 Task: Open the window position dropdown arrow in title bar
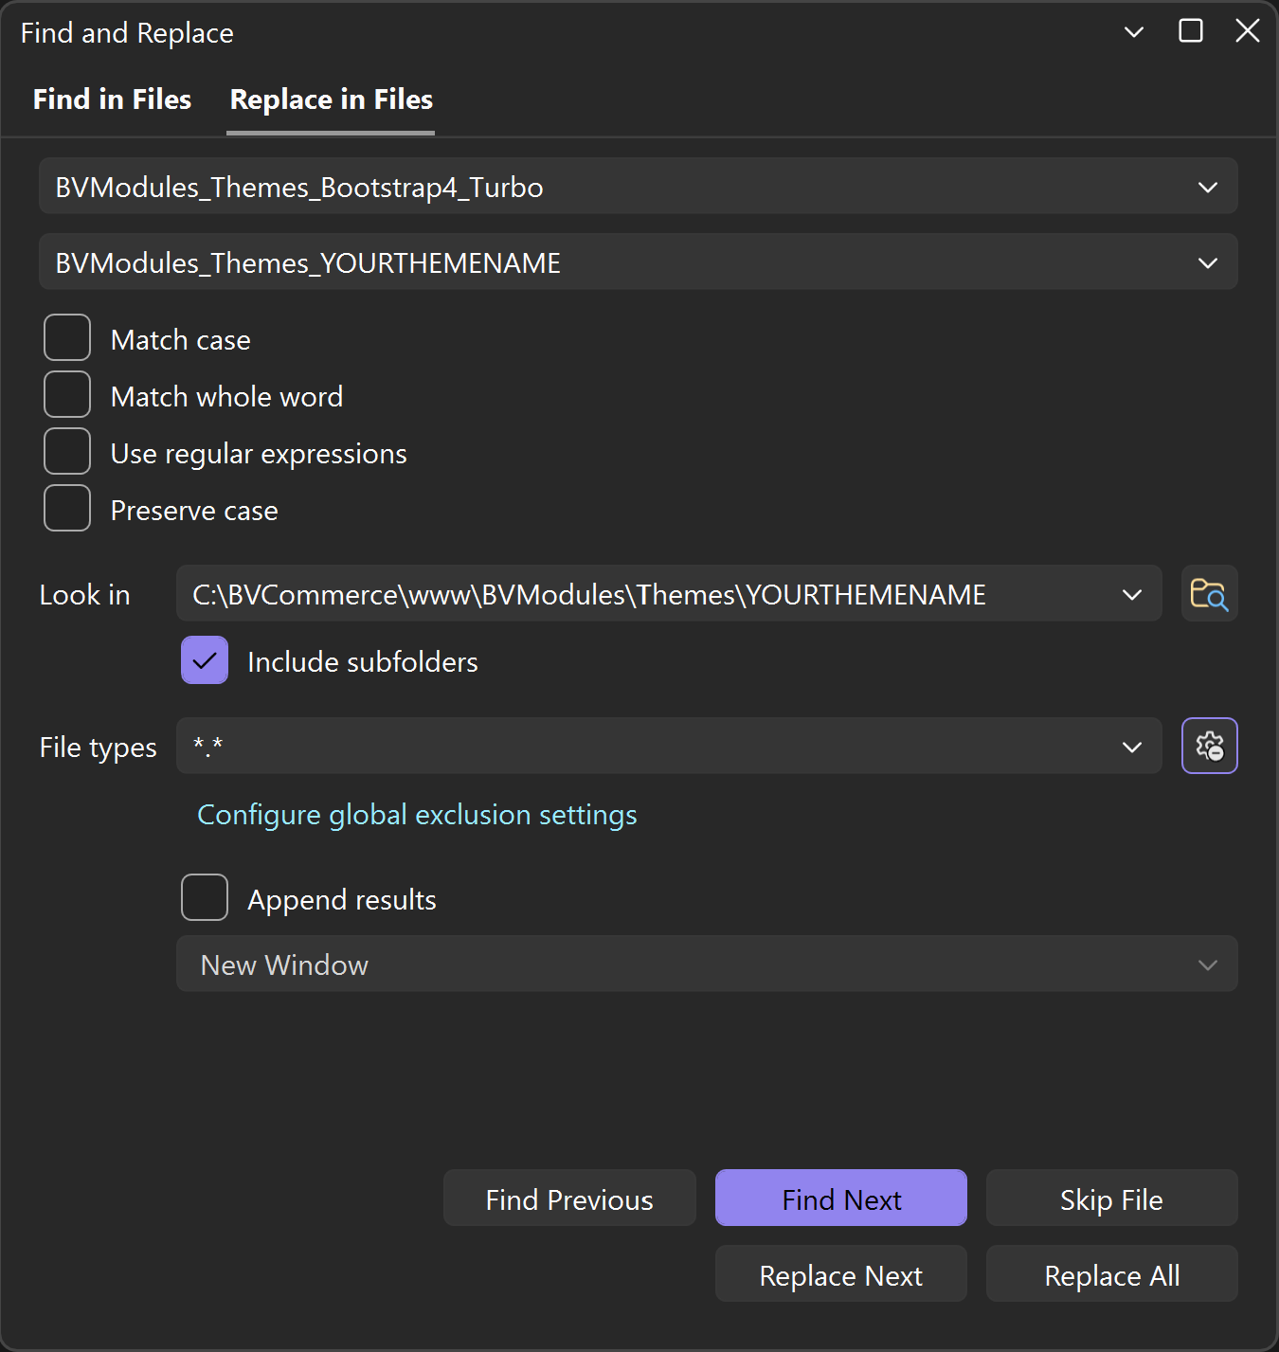(1133, 32)
